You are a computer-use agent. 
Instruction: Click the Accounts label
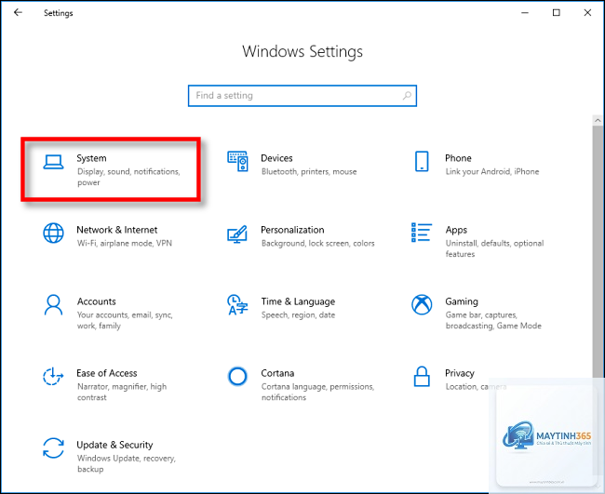(97, 301)
